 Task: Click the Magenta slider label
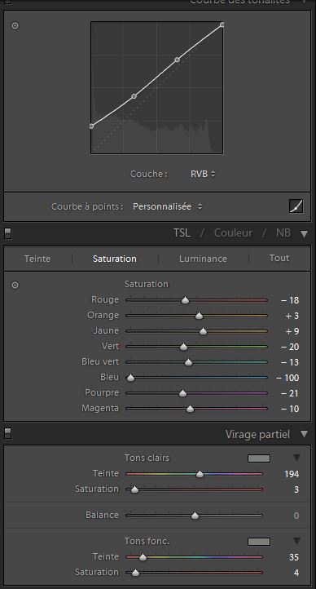coord(100,409)
